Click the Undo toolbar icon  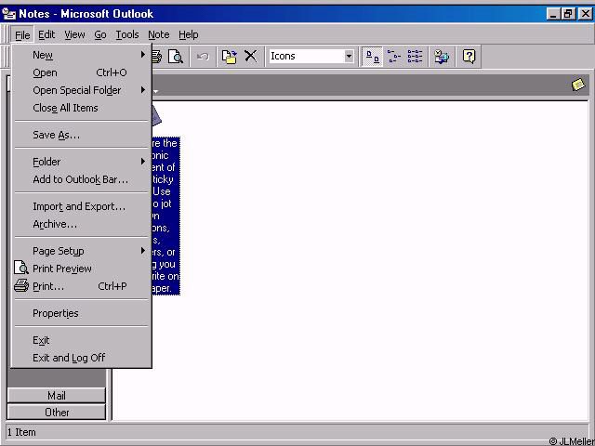(x=203, y=57)
